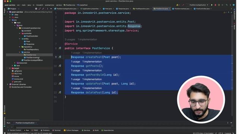Open editor tabs options three-dot icon
239x134 pixels.
pyautogui.click(x=232, y=9)
